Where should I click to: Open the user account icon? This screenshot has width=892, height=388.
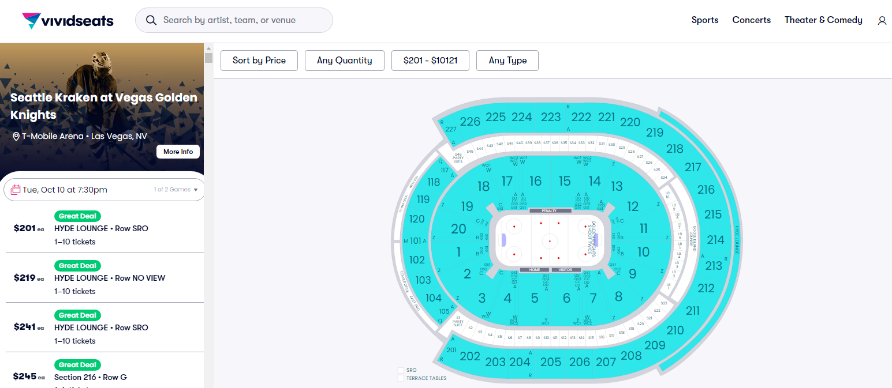(882, 21)
